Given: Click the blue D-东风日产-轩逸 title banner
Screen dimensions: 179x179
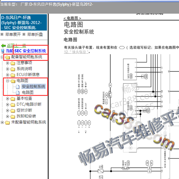Looking at the screenshot, I should 24,23.
